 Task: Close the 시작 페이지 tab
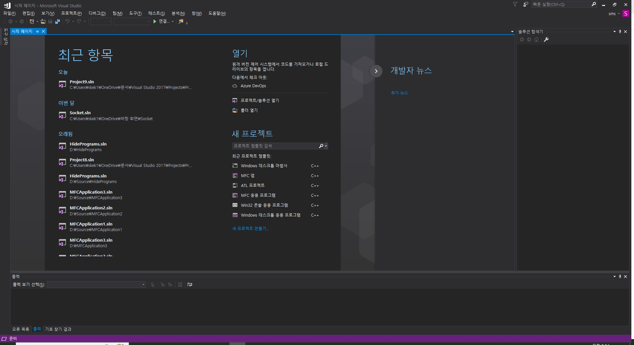[x=43, y=31]
